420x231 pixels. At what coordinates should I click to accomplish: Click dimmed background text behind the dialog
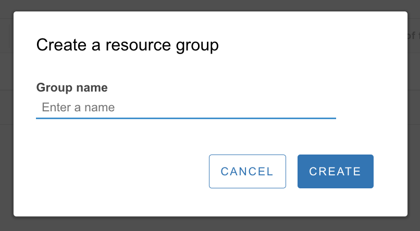point(414,35)
